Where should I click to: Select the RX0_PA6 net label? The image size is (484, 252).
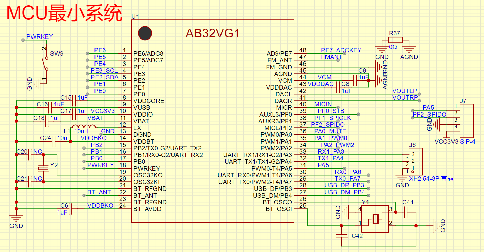[348, 172]
